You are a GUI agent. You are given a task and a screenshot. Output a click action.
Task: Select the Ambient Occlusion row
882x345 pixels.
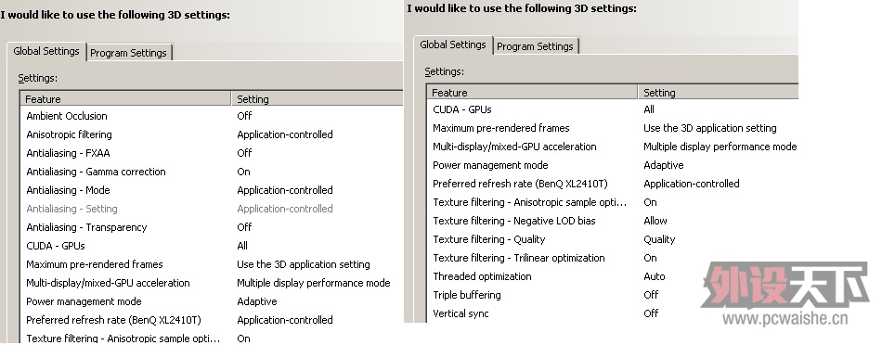(x=212, y=116)
